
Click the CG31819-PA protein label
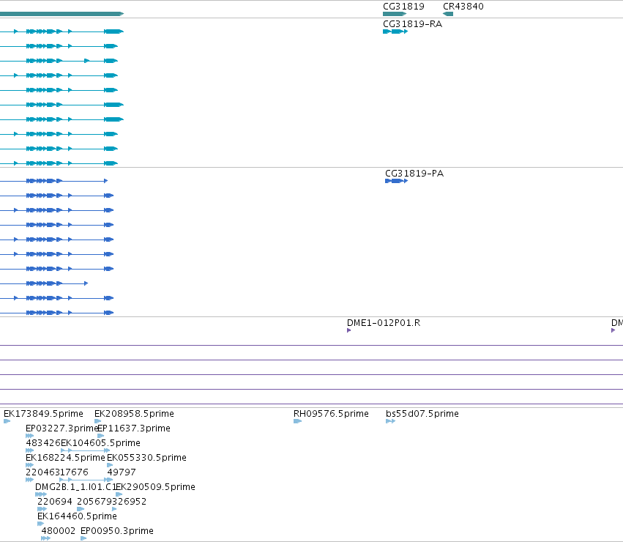point(414,174)
